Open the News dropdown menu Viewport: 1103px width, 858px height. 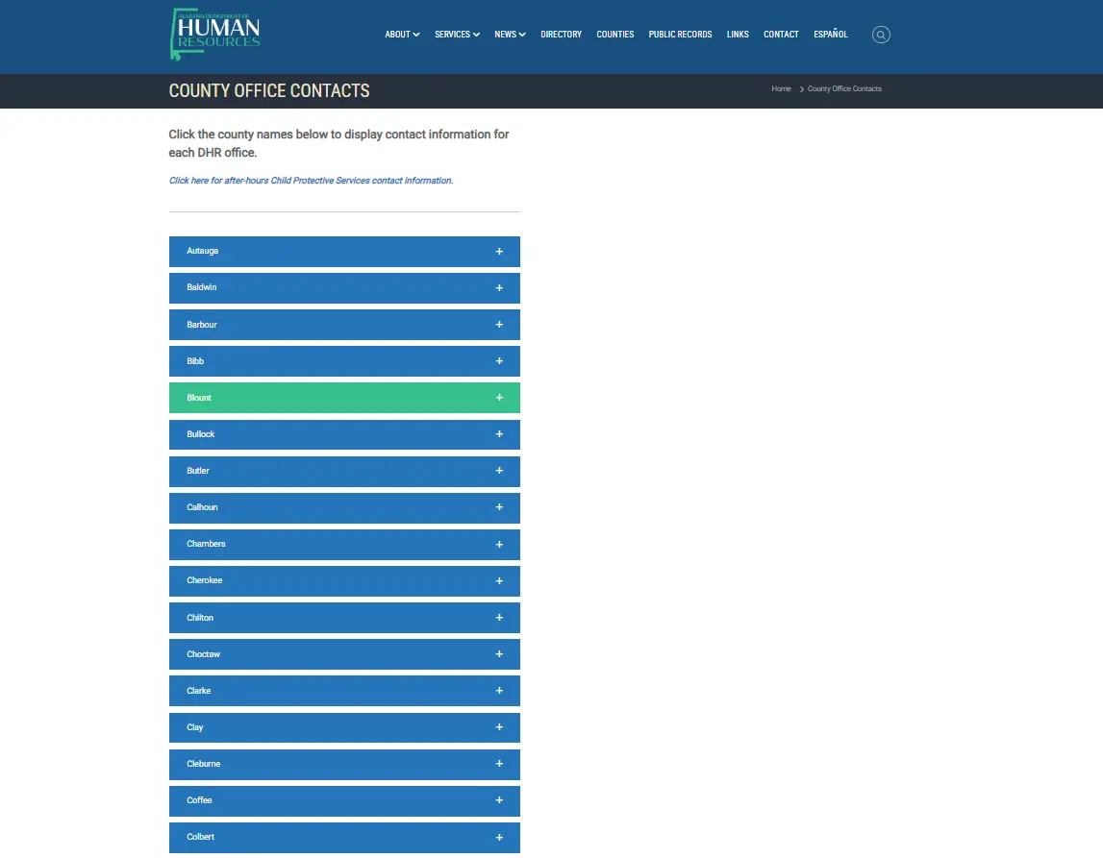pos(510,35)
